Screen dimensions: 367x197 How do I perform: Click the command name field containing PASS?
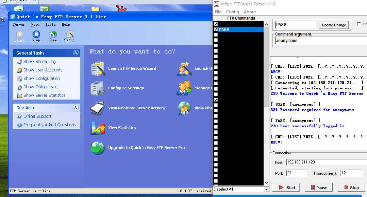pyautogui.click(x=295, y=25)
